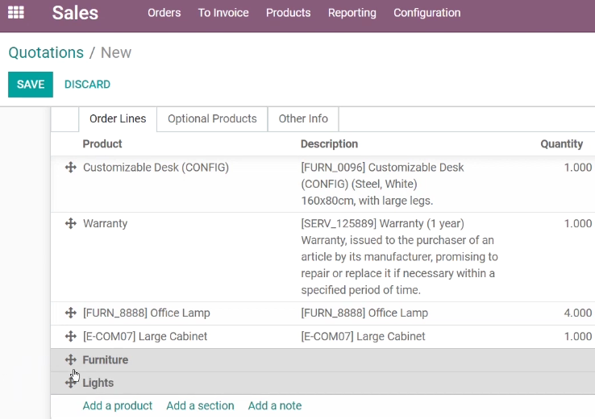Click the Description column header
Image resolution: width=595 pixels, height=419 pixels.
point(329,144)
